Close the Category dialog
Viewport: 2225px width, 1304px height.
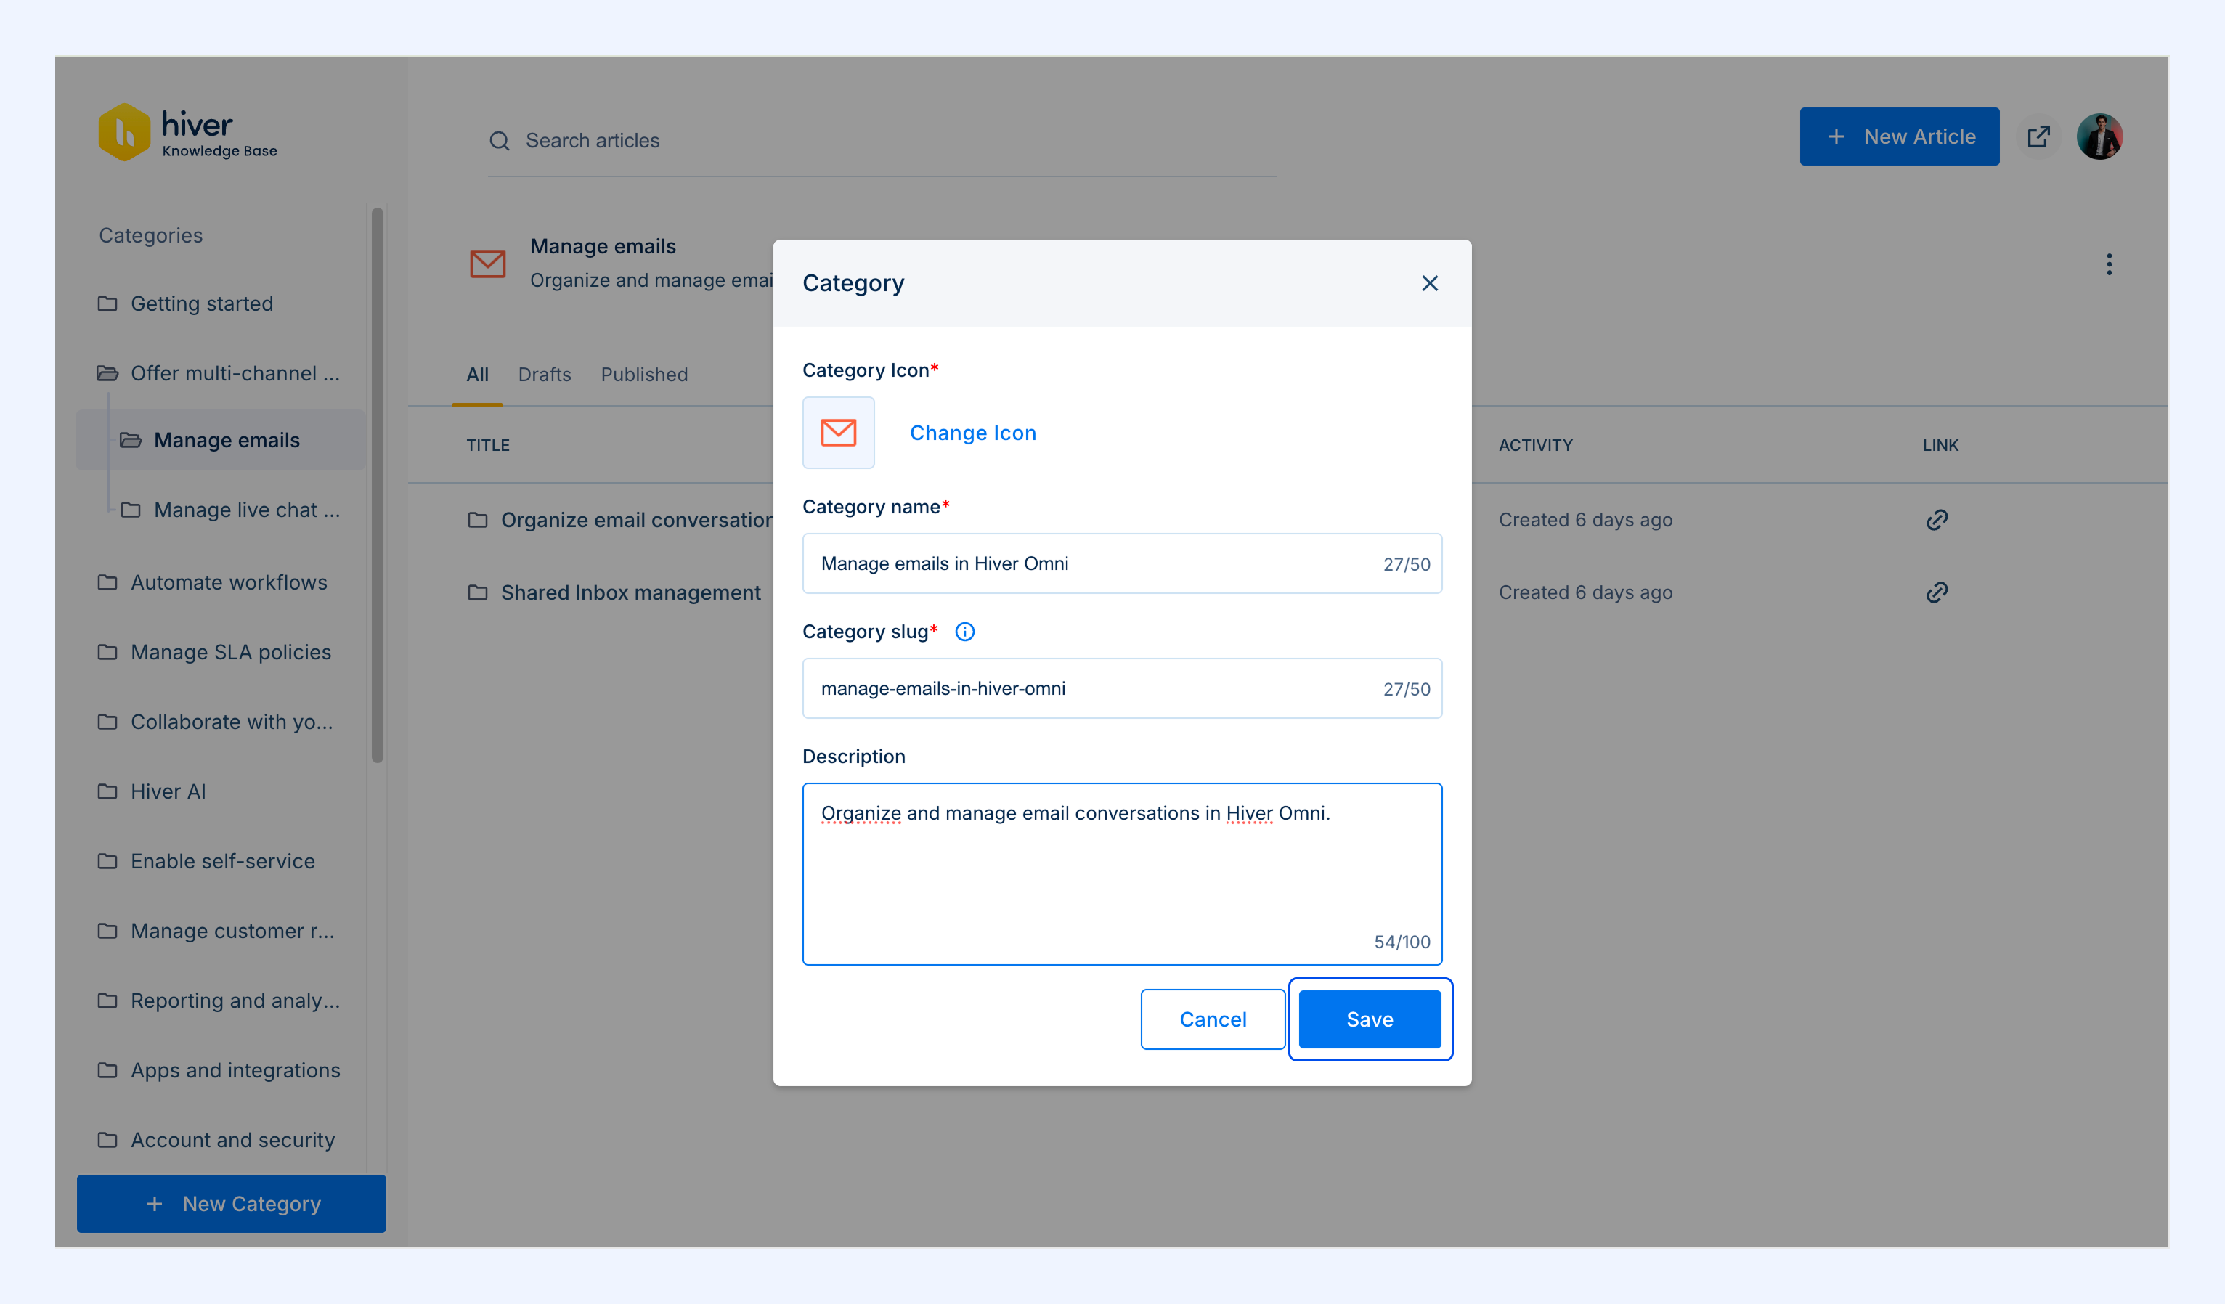coord(1429,283)
